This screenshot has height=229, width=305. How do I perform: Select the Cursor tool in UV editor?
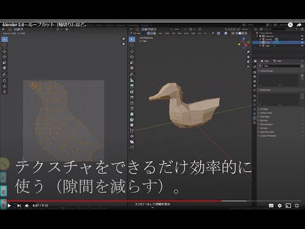pyautogui.click(x=4, y=45)
